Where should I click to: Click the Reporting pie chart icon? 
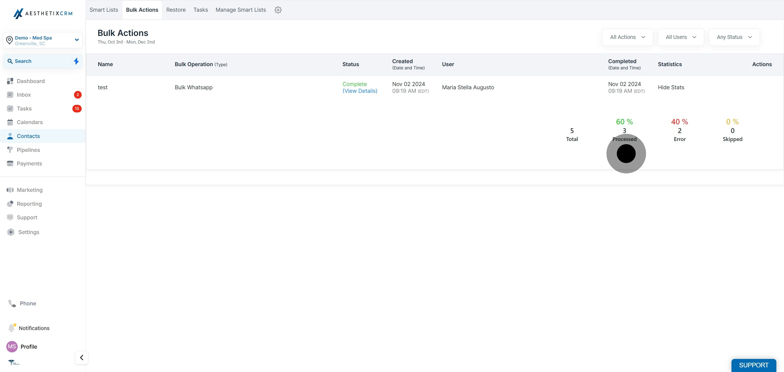click(10, 204)
